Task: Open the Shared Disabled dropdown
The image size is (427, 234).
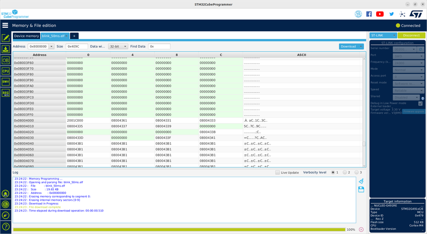Action: click(x=406, y=97)
